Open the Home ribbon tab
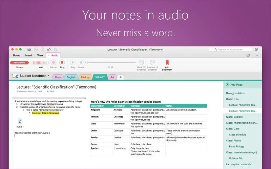 pos(17,55)
